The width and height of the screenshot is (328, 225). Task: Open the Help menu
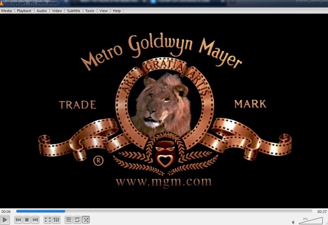tap(117, 11)
